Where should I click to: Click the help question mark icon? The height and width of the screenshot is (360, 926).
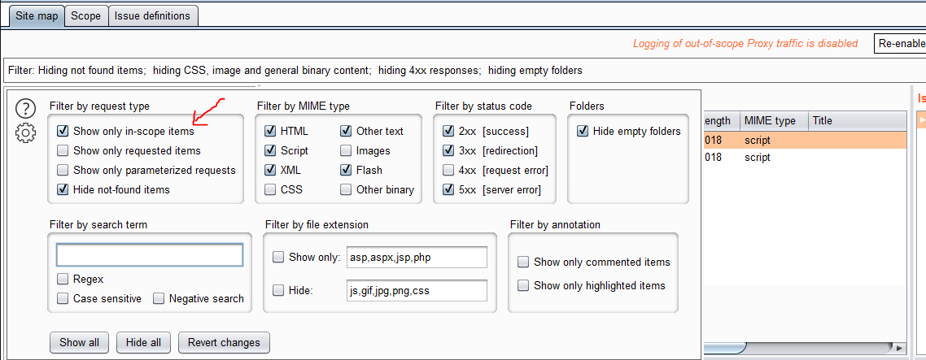tap(26, 108)
